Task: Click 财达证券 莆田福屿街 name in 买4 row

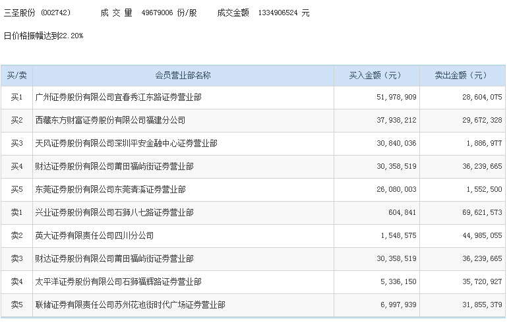Action: tap(114, 167)
